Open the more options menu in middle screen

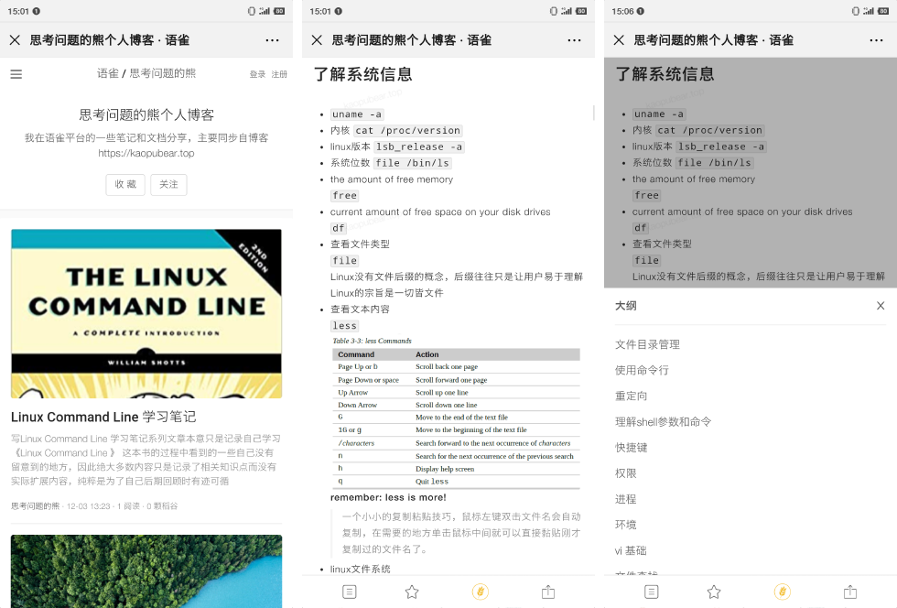tap(575, 40)
